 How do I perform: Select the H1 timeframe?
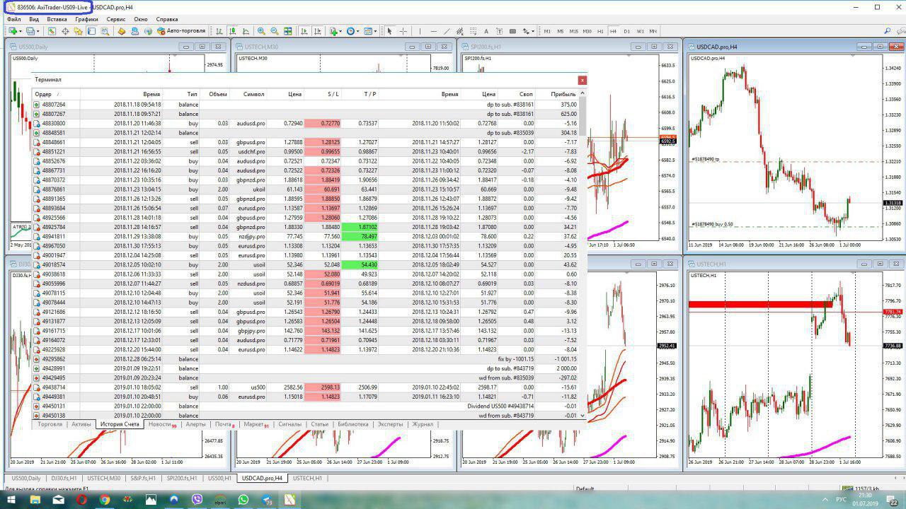600,31
